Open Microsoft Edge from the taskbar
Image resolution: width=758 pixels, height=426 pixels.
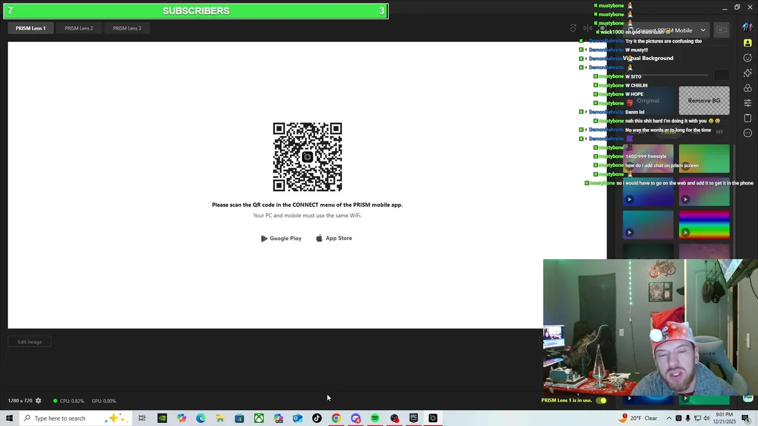[201, 418]
